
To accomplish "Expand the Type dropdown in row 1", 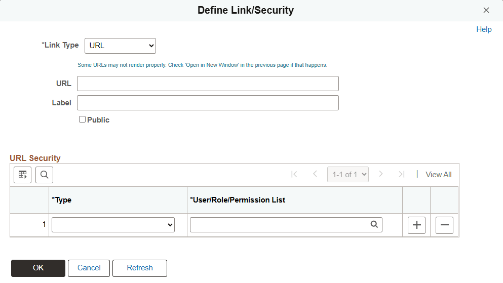I will [113, 225].
